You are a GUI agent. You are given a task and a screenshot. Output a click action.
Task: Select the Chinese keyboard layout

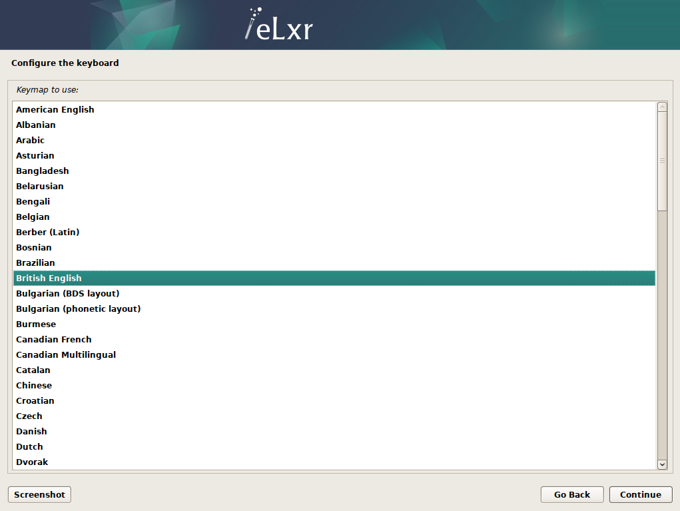34,385
